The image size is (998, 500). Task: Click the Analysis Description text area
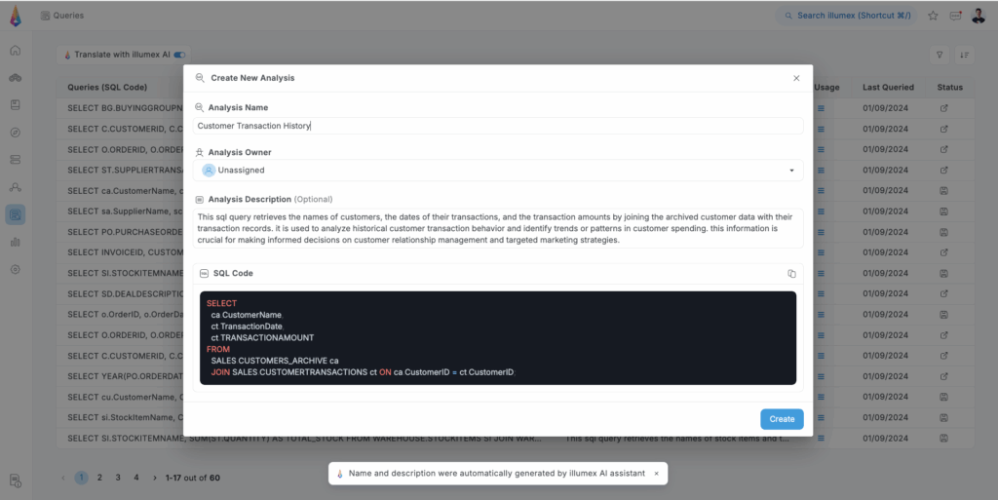(498, 228)
